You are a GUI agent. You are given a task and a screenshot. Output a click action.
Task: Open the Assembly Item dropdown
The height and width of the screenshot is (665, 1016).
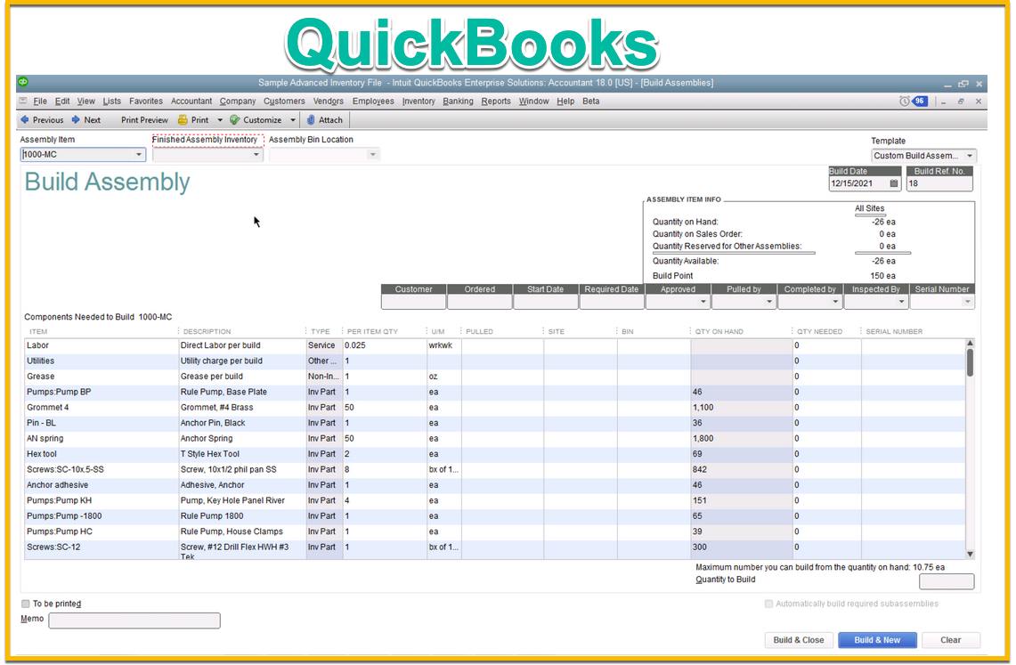(x=139, y=155)
